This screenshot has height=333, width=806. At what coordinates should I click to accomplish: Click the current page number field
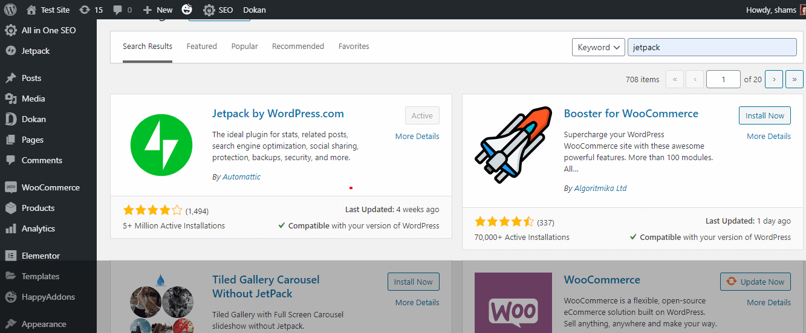723,79
